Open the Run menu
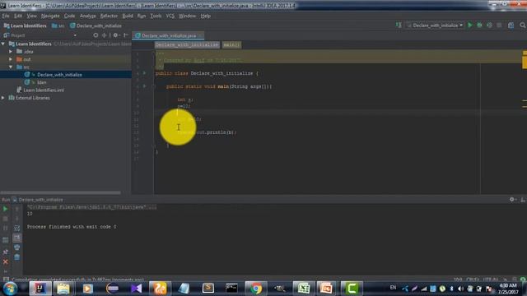The image size is (527, 296). click(x=142, y=16)
